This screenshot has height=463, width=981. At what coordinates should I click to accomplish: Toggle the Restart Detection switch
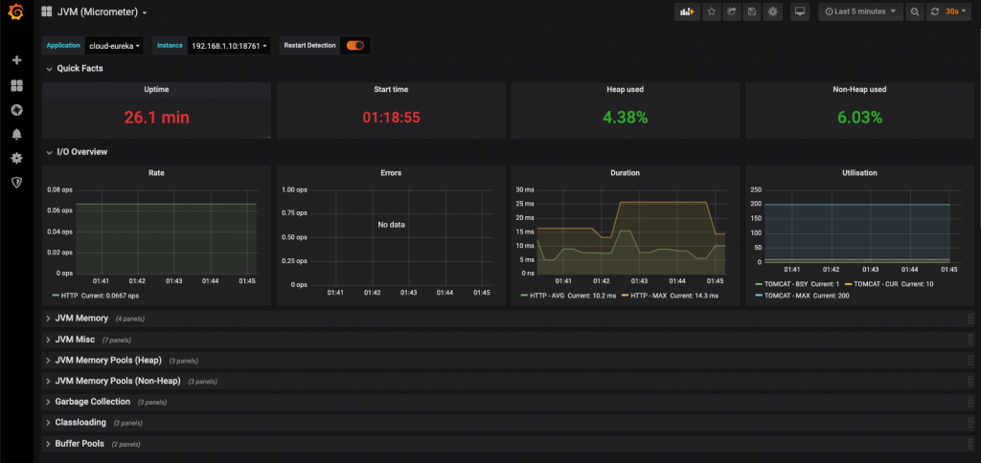[x=355, y=46]
